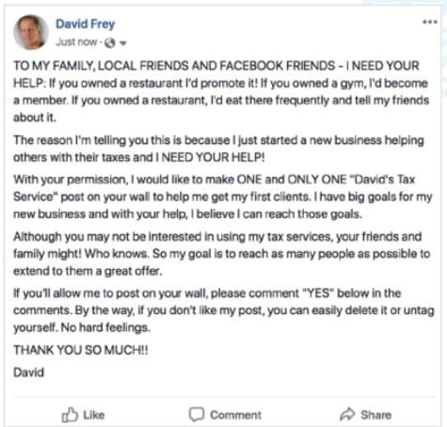Click the Like label text
Image resolution: width=447 pixels, height=427 pixels.
click(94, 415)
